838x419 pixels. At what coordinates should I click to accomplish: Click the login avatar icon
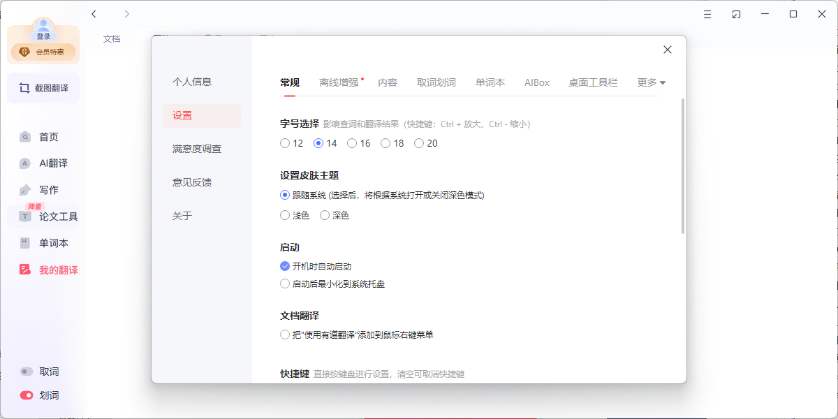click(x=43, y=27)
